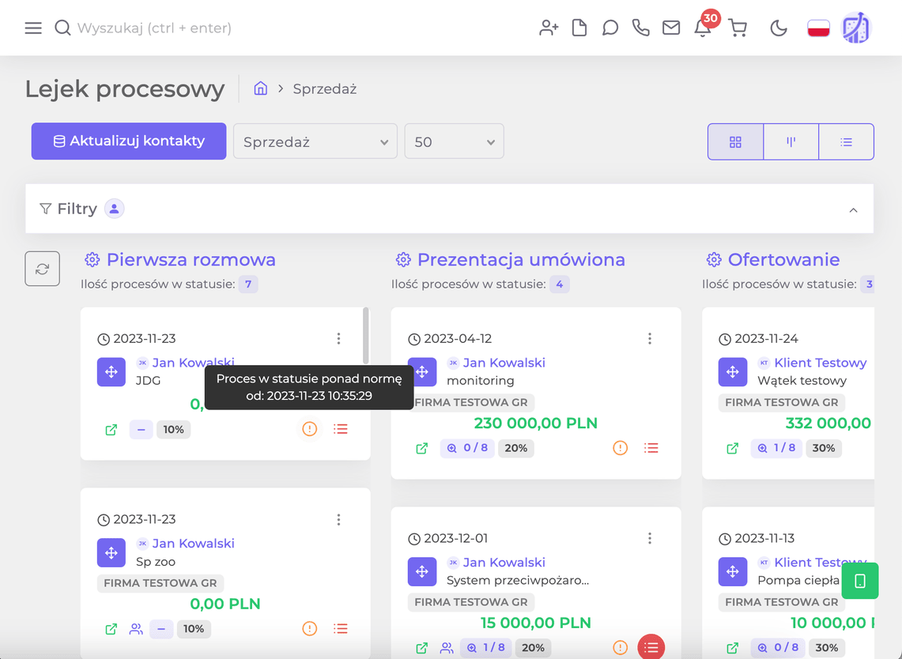This screenshot has width=902, height=659.
Task: Open Sp zoo process external link
Action: (x=111, y=629)
